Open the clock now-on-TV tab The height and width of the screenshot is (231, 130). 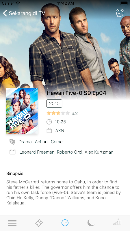coord(65,223)
